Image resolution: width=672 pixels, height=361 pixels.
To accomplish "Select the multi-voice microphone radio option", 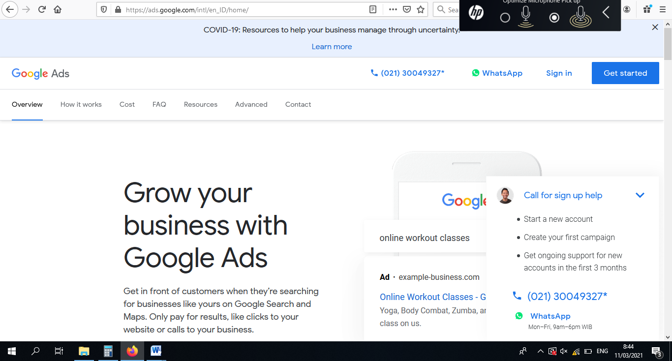I will point(554,18).
